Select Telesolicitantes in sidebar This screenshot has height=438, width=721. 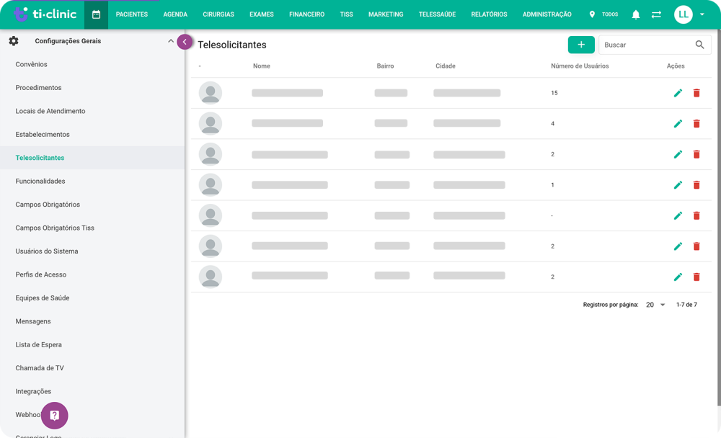click(x=40, y=158)
